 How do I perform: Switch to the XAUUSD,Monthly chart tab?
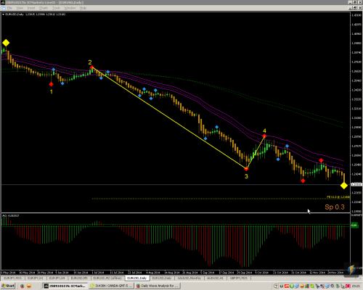point(189,278)
